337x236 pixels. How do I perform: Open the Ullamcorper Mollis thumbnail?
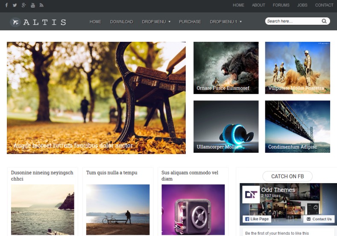(x=226, y=127)
